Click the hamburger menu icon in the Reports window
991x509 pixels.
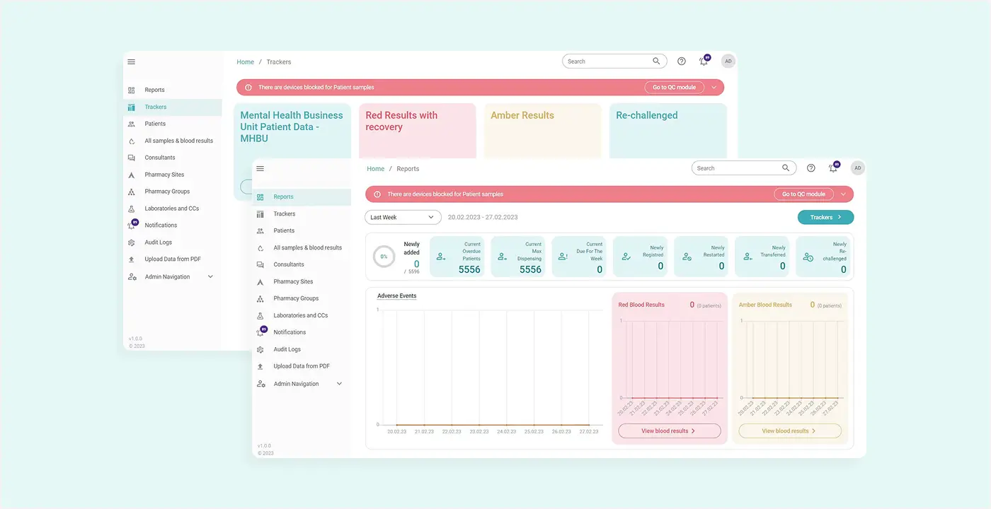pos(260,168)
